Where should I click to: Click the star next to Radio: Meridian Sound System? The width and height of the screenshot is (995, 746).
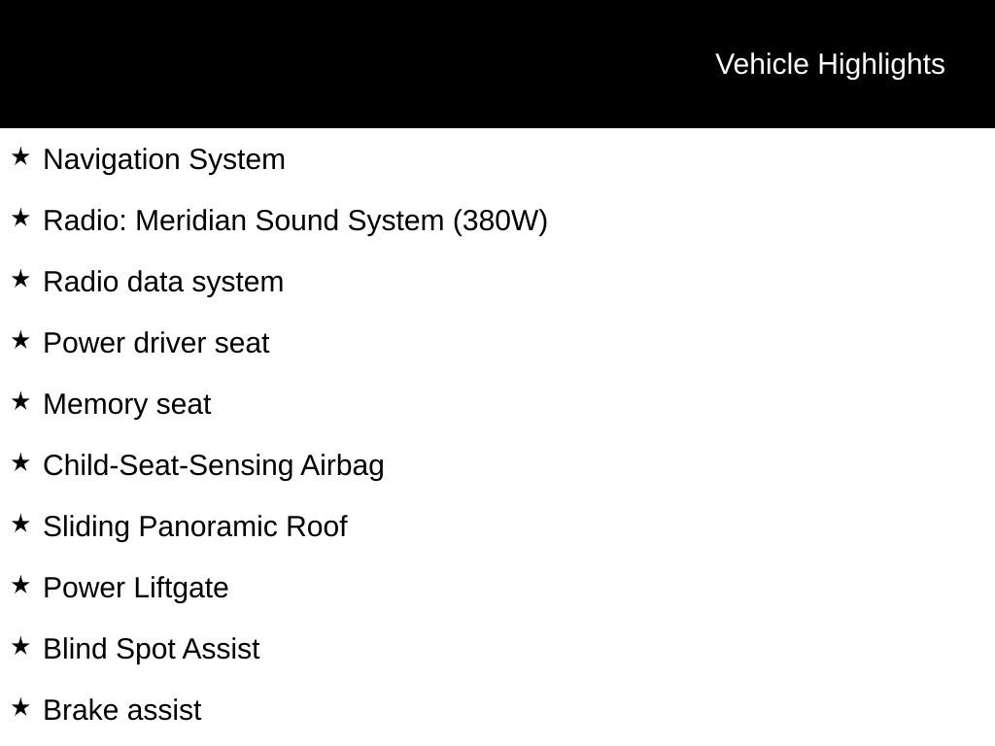(20, 218)
